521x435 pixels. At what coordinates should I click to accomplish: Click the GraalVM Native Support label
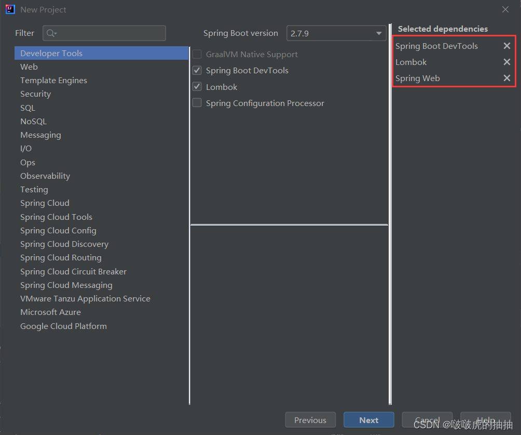(x=252, y=54)
